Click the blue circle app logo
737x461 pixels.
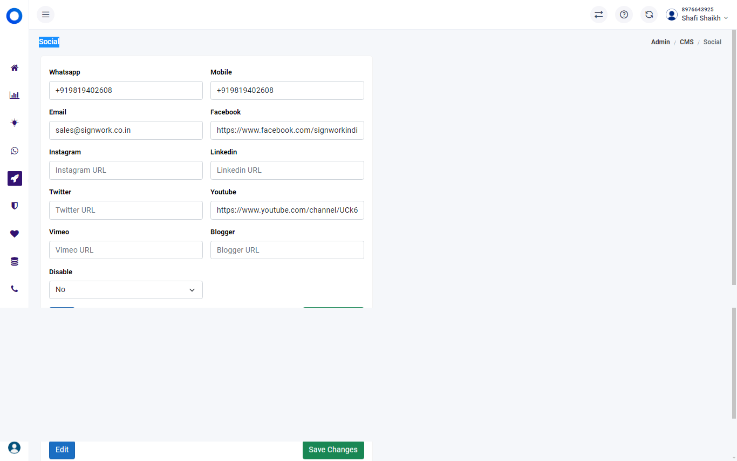click(x=15, y=16)
